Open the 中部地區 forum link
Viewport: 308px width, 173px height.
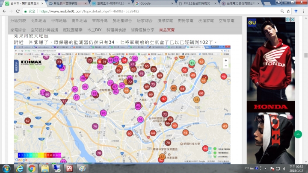(59, 21)
